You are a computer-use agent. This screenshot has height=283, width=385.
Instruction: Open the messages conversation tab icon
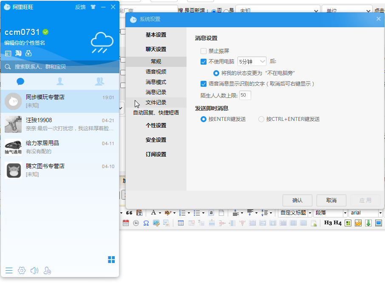[20, 81]
